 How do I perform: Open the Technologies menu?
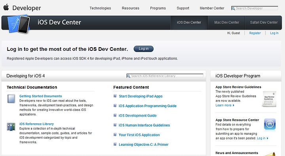(x=100, y=8)
